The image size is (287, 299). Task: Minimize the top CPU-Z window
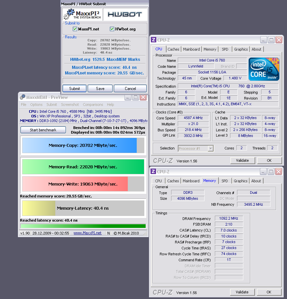(x=263, y=40)
